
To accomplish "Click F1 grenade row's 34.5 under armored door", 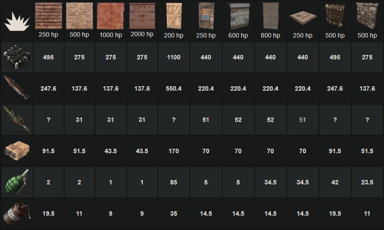I will click(x=270, y=182).
